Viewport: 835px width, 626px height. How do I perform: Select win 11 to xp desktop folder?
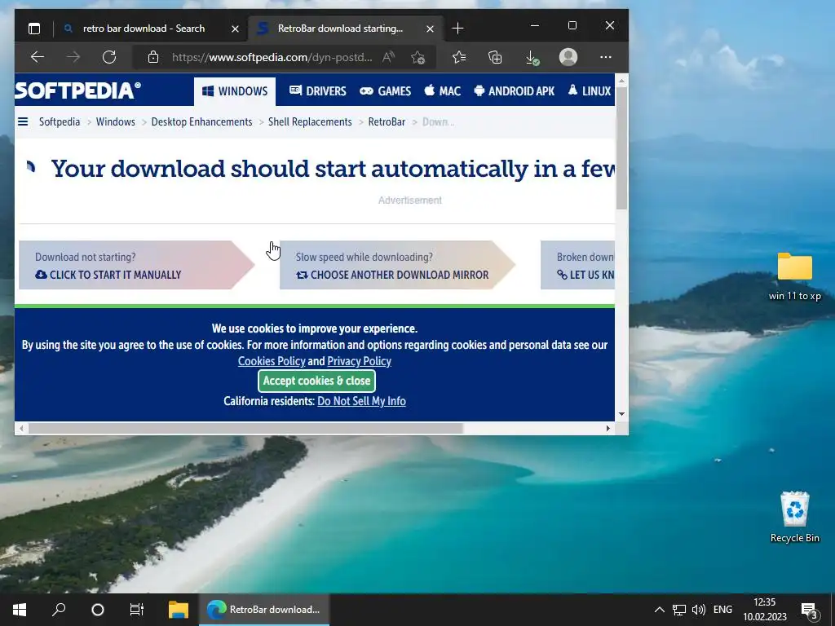click(794, 276)
